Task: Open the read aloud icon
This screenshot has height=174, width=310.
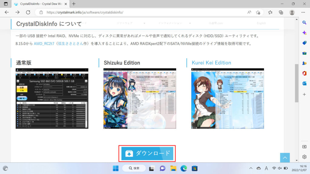Action: (249, 12)
